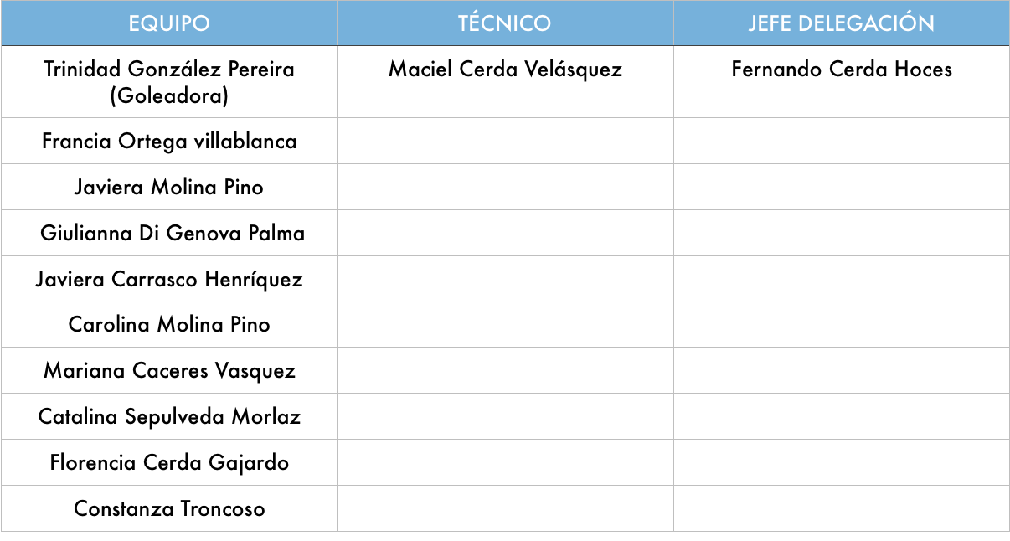Select the Maciel Cerda Velásquez cell
This screenshot has height=541, width=1010.
pyautogui.click(x=505, y=82)
